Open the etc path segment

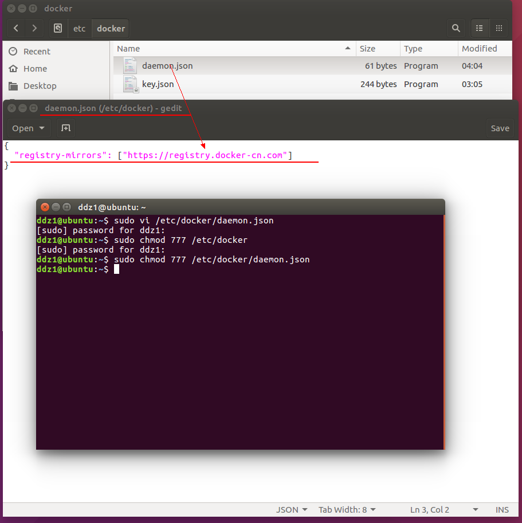pos(80,28)
